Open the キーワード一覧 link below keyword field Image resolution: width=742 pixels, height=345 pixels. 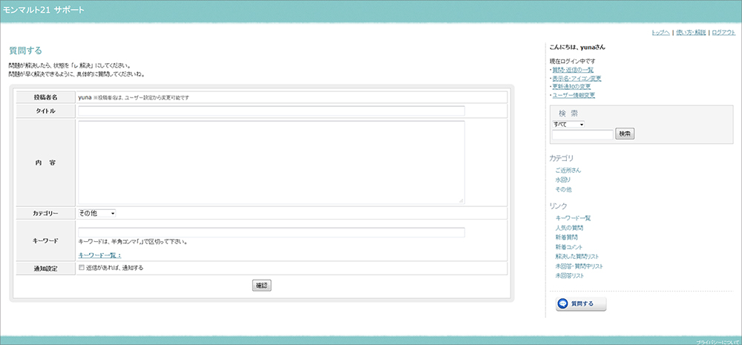click(99, 254)
